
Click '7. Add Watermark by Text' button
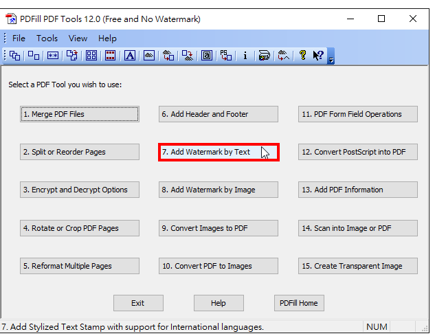click(x=219, y=152)
